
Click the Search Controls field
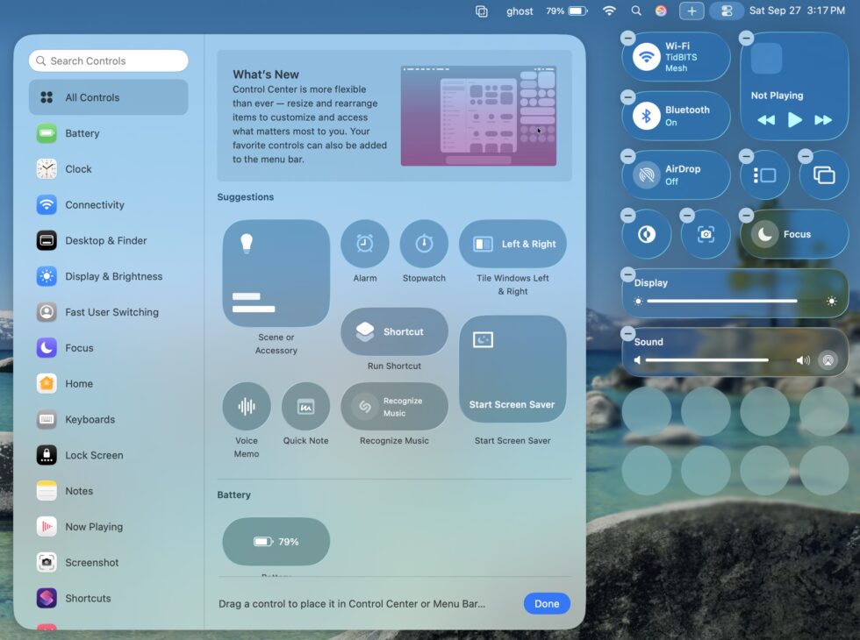tap(108, 60)
